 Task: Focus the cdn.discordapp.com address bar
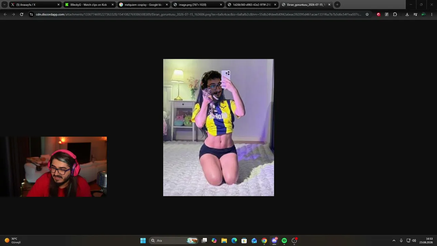pyautogui.click(x=198, y=14)
